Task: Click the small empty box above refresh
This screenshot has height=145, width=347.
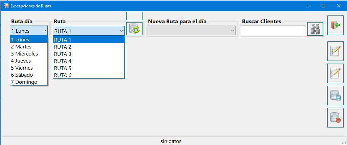Action: point(134,16)
